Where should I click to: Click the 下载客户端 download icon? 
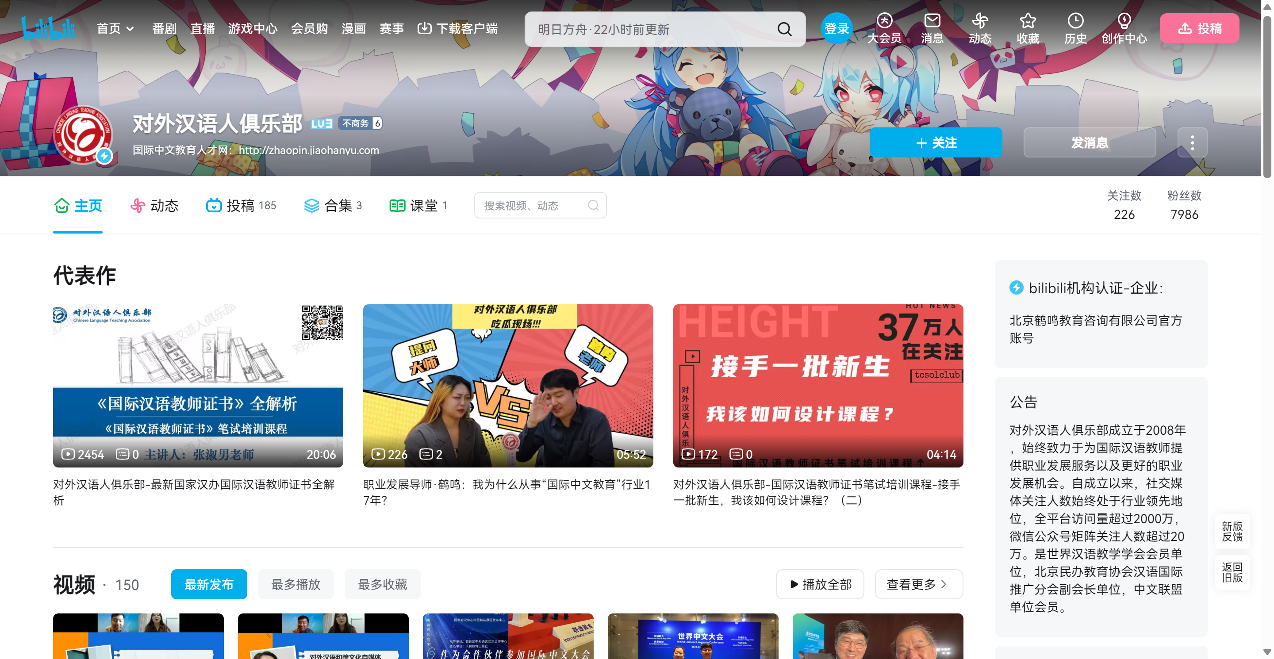tap(424, 28)
